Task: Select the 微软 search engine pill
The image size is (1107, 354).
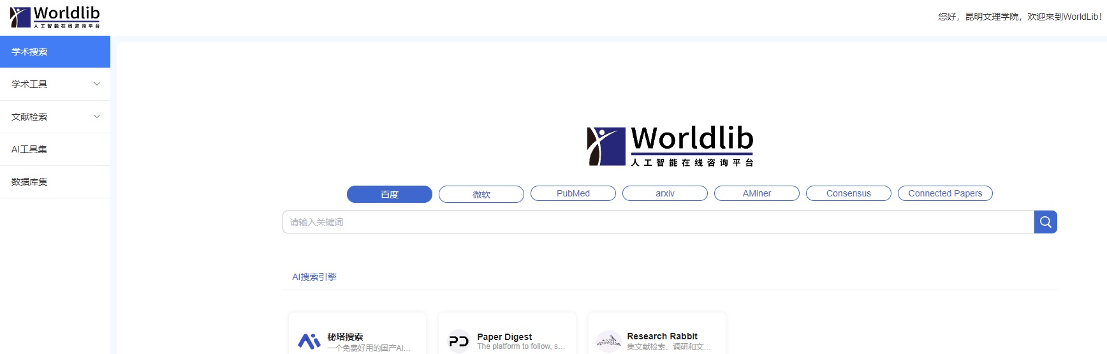Action: (481, 194)
